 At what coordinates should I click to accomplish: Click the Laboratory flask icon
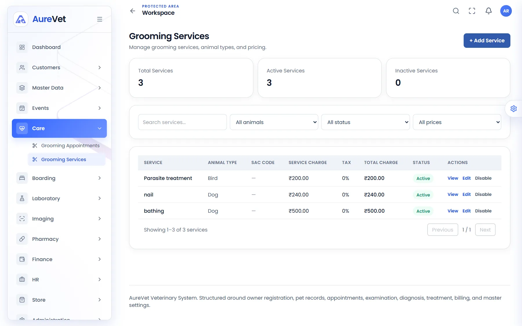(x=22, y=198)
